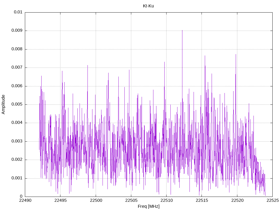Click the tallest spectrum peak above 0.009
This screenshot has height=210, width=280.
click(x=182, y=31)
